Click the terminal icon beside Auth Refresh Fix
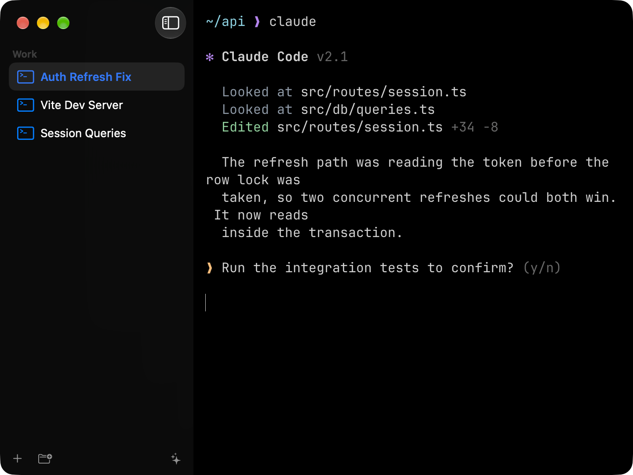The height and width of the screenshot is (475, 633). pyautogui.click(x=25, y=77)
